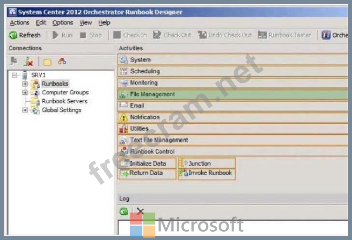Collapse the SRV1 server node

point(14,75)
